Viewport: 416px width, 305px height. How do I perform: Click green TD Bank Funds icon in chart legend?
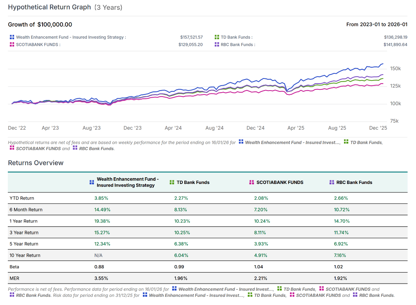[217, 37]
